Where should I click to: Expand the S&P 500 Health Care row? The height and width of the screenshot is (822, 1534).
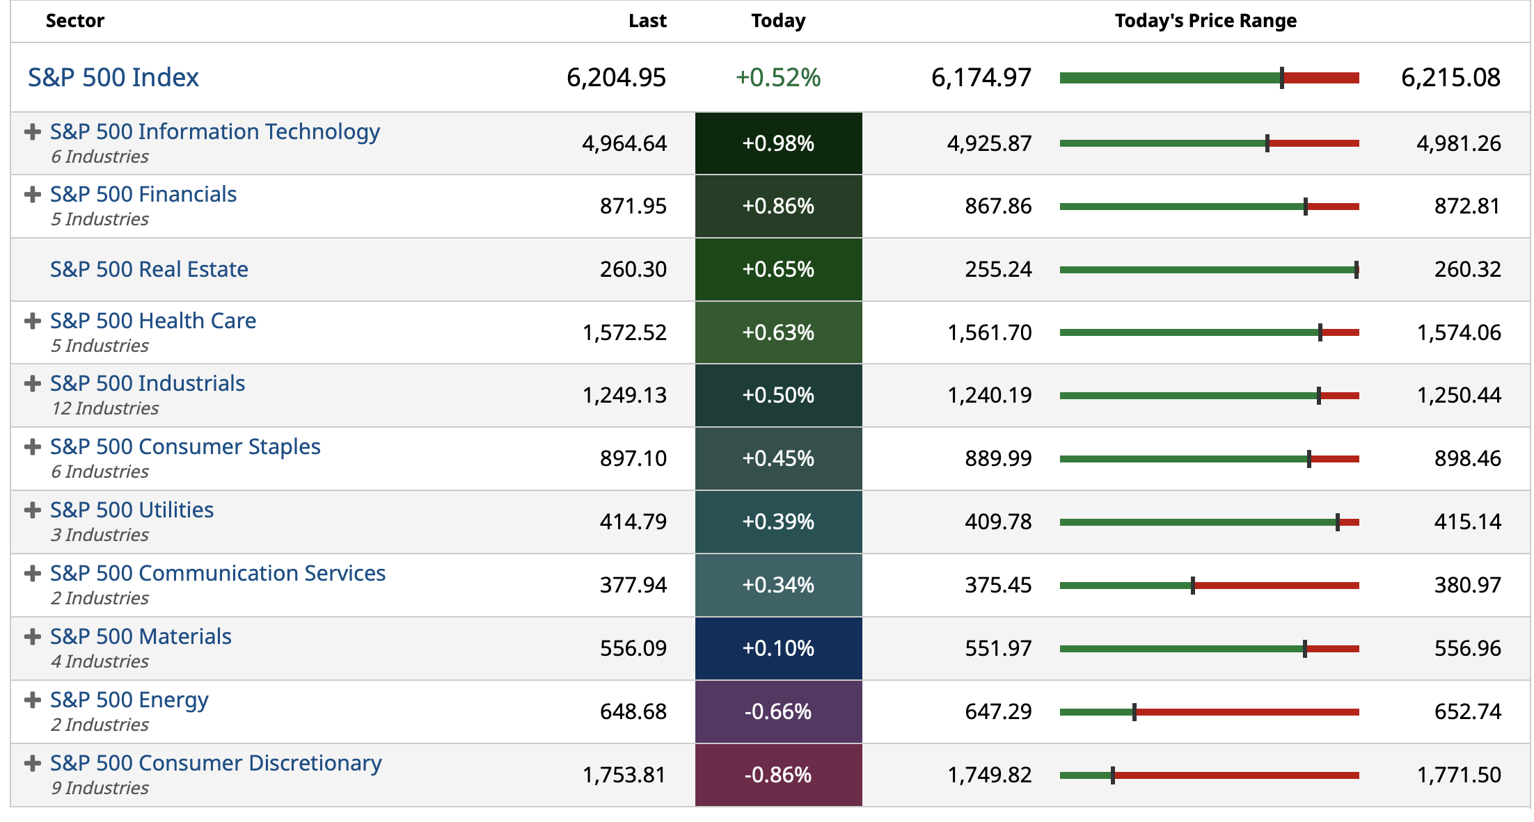[x=32, y=321]
